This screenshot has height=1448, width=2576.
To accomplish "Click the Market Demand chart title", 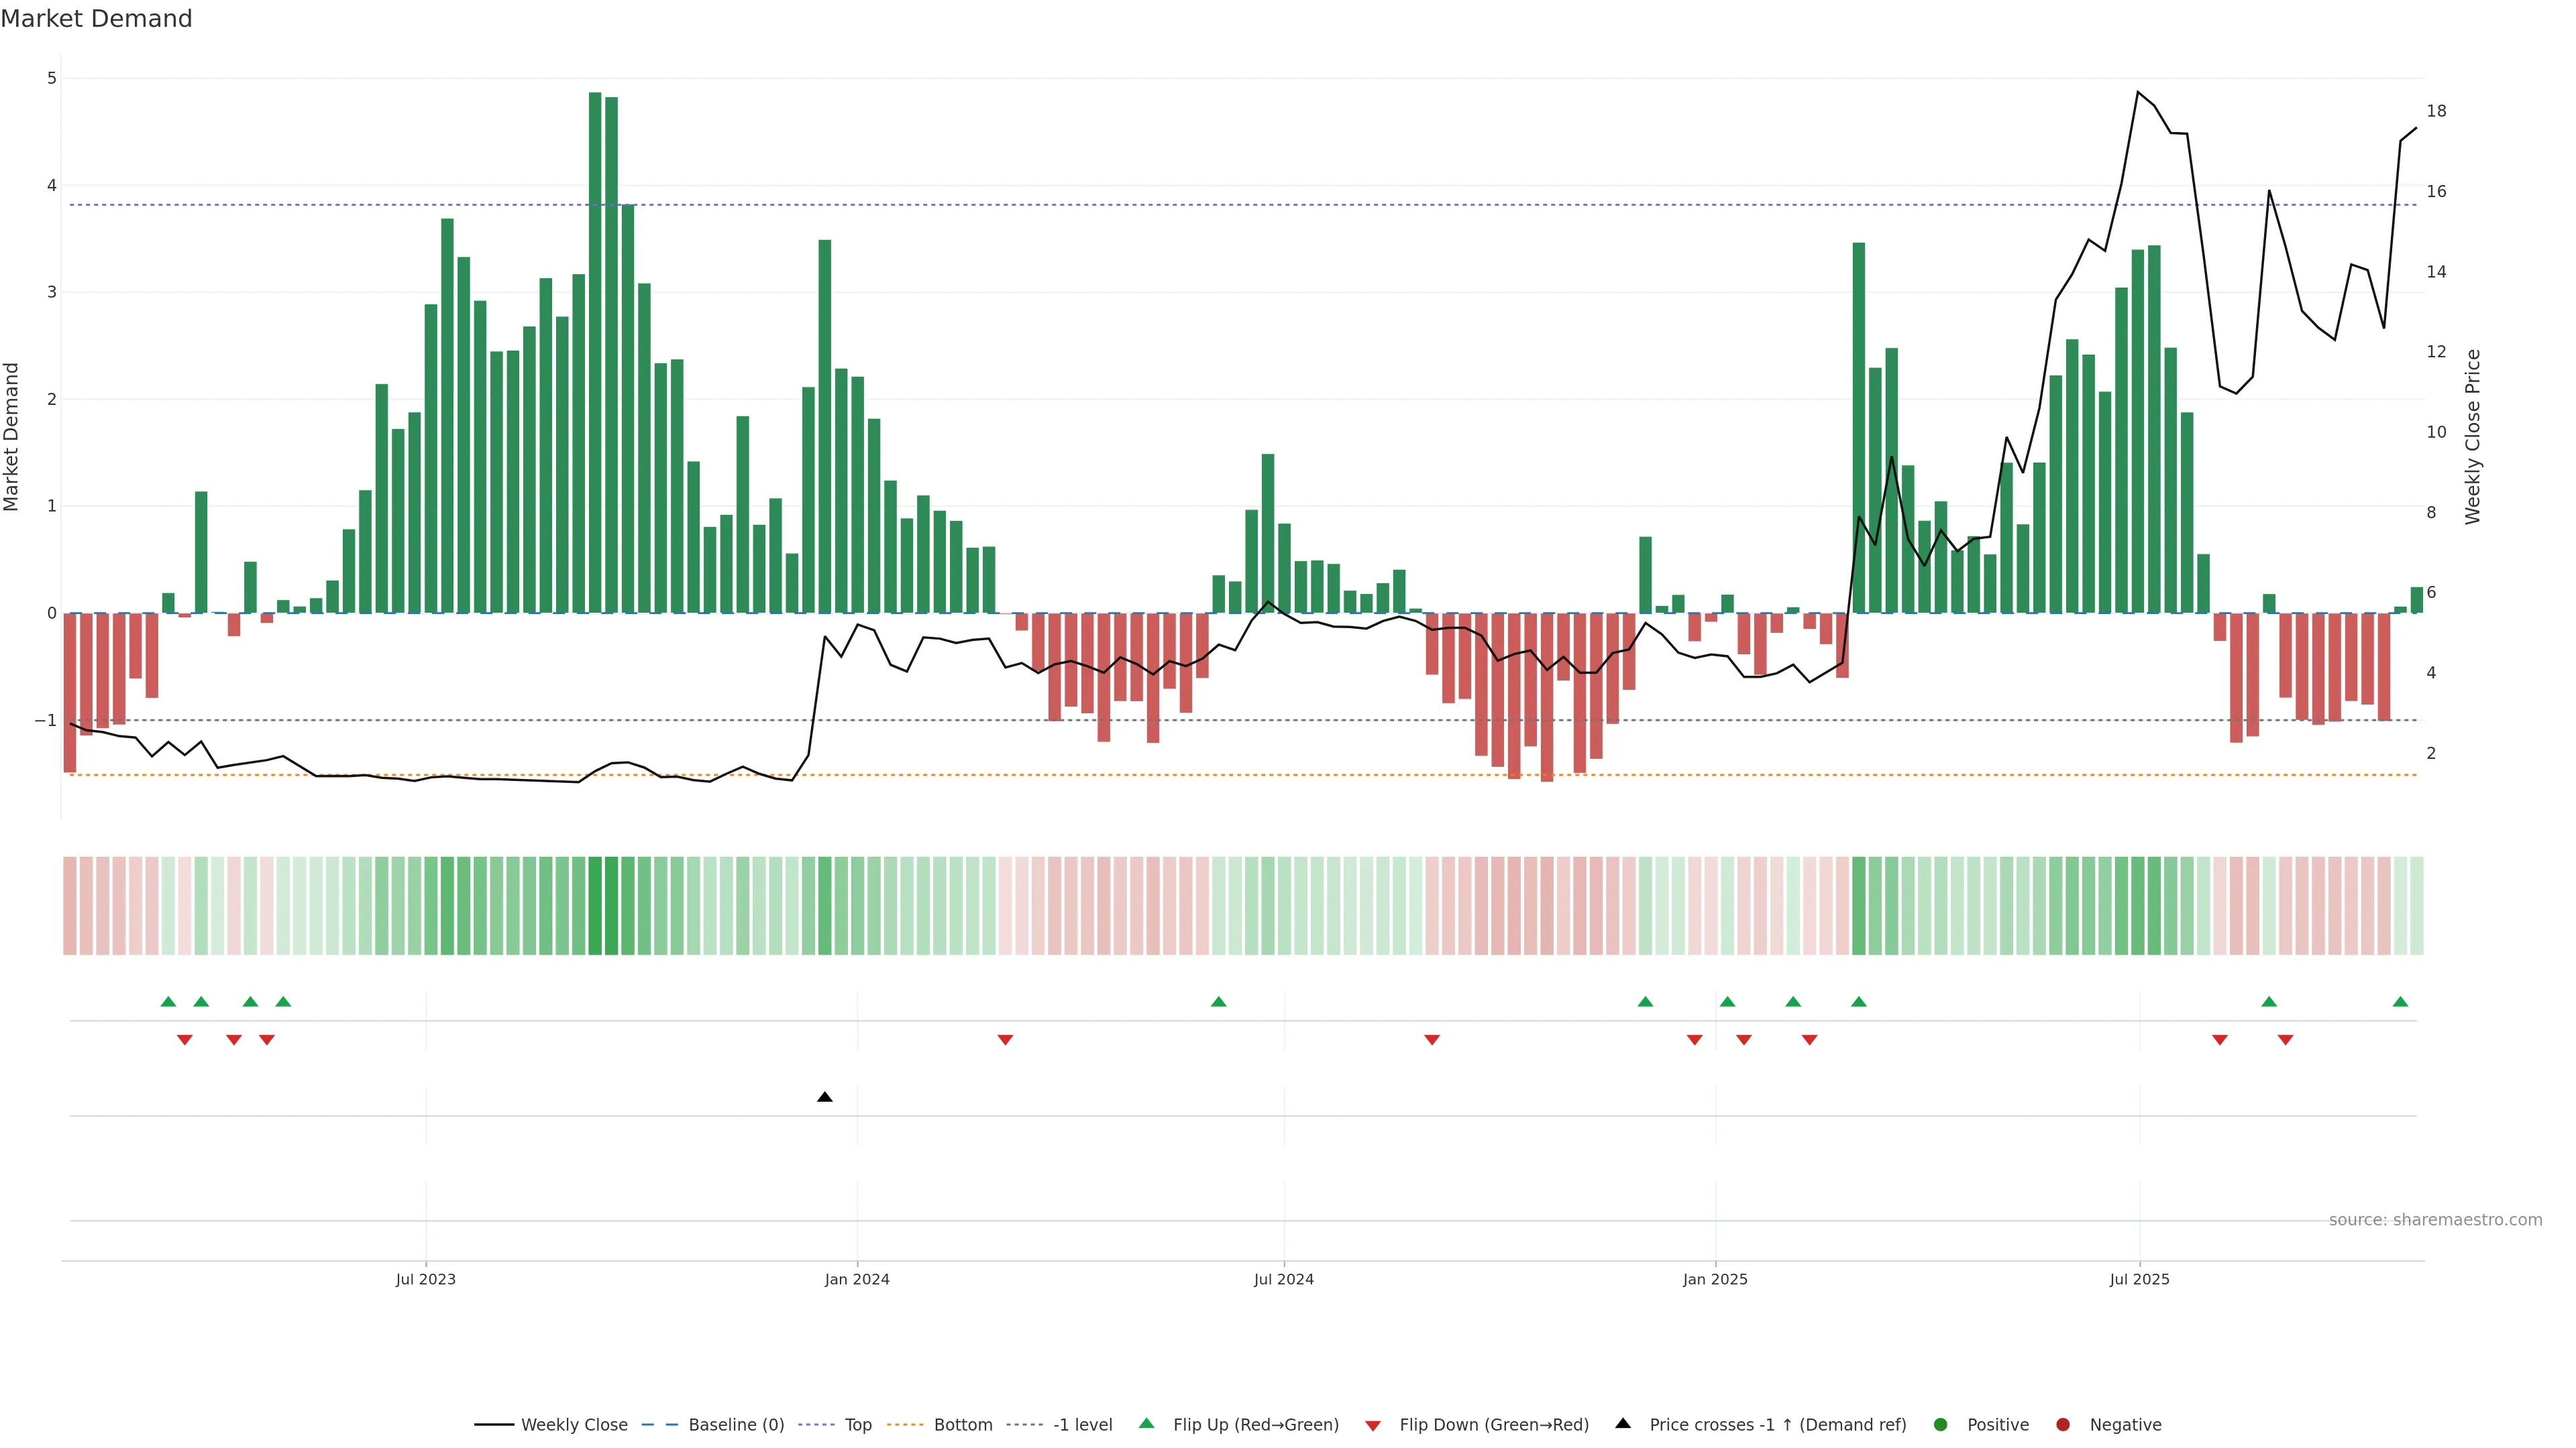I will 96,19.
